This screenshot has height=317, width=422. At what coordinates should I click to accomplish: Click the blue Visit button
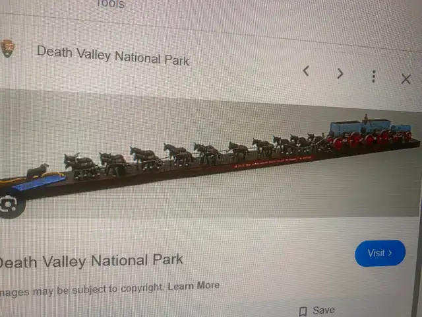tap(380, 253)
